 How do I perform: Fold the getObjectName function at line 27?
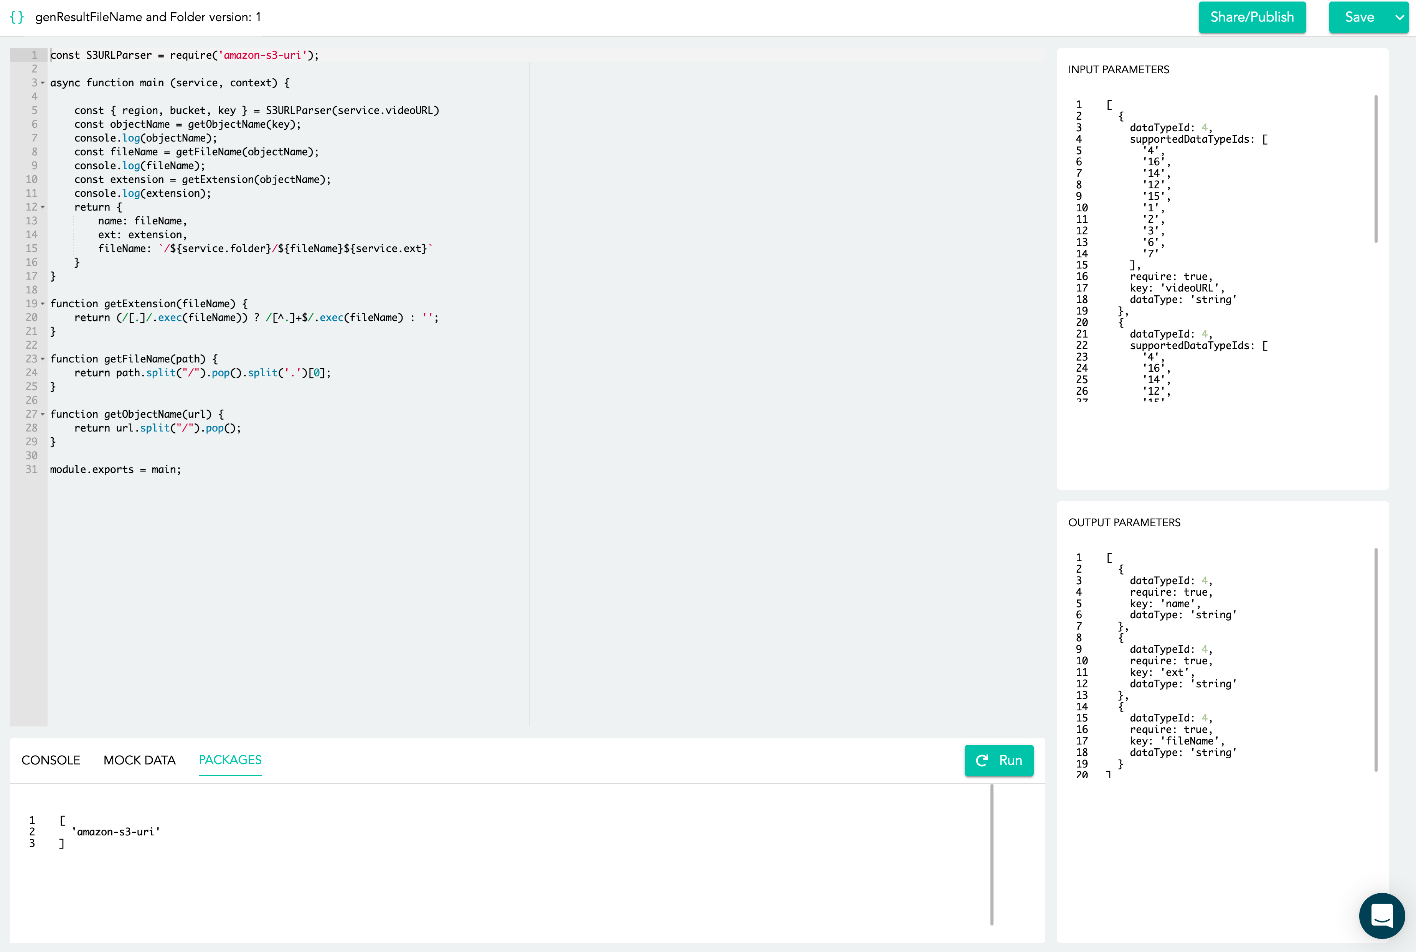click(x=43, y=414)
